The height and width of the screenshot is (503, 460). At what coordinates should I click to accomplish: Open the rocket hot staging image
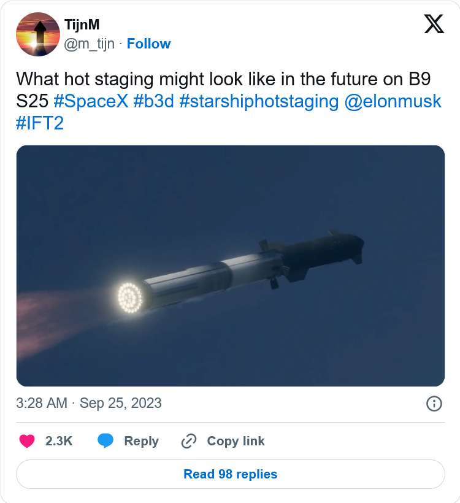tap(230, 266)
